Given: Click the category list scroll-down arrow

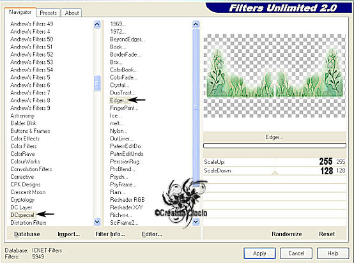Looking at the screenshot, I should (97, 222).
